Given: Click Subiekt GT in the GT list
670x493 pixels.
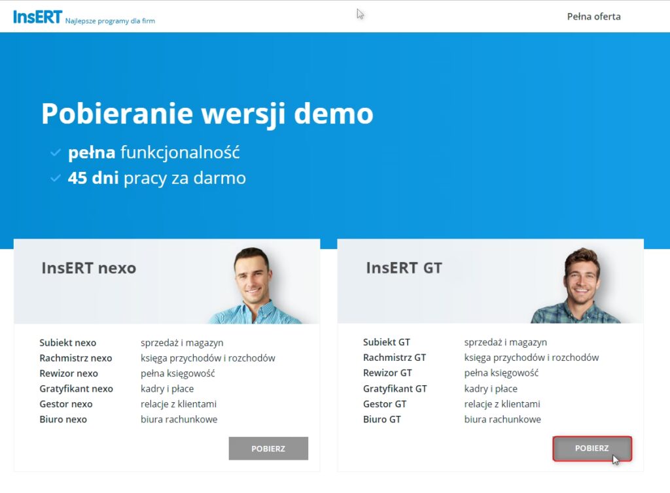Looking at the screenshot, I should [x=387, y=343].
